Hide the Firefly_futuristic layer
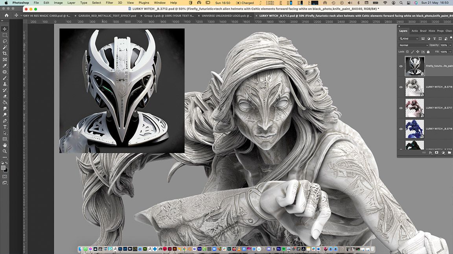This screenshot has width=453, height=254. point(401,66)
